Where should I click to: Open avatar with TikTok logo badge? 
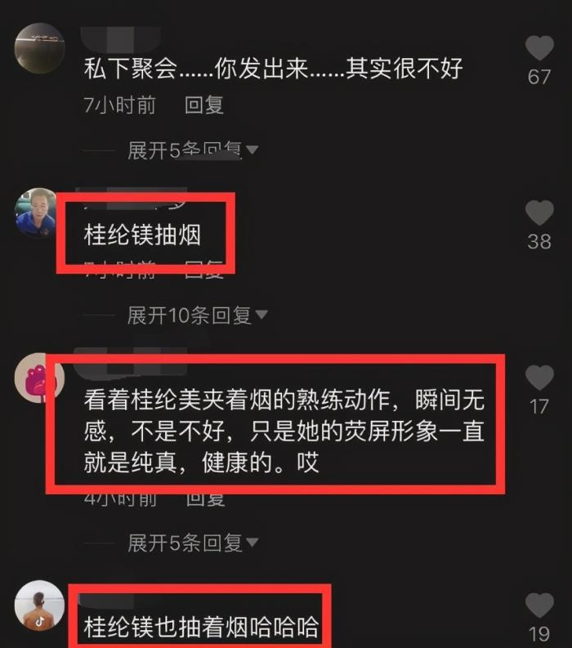pos(40,605)
